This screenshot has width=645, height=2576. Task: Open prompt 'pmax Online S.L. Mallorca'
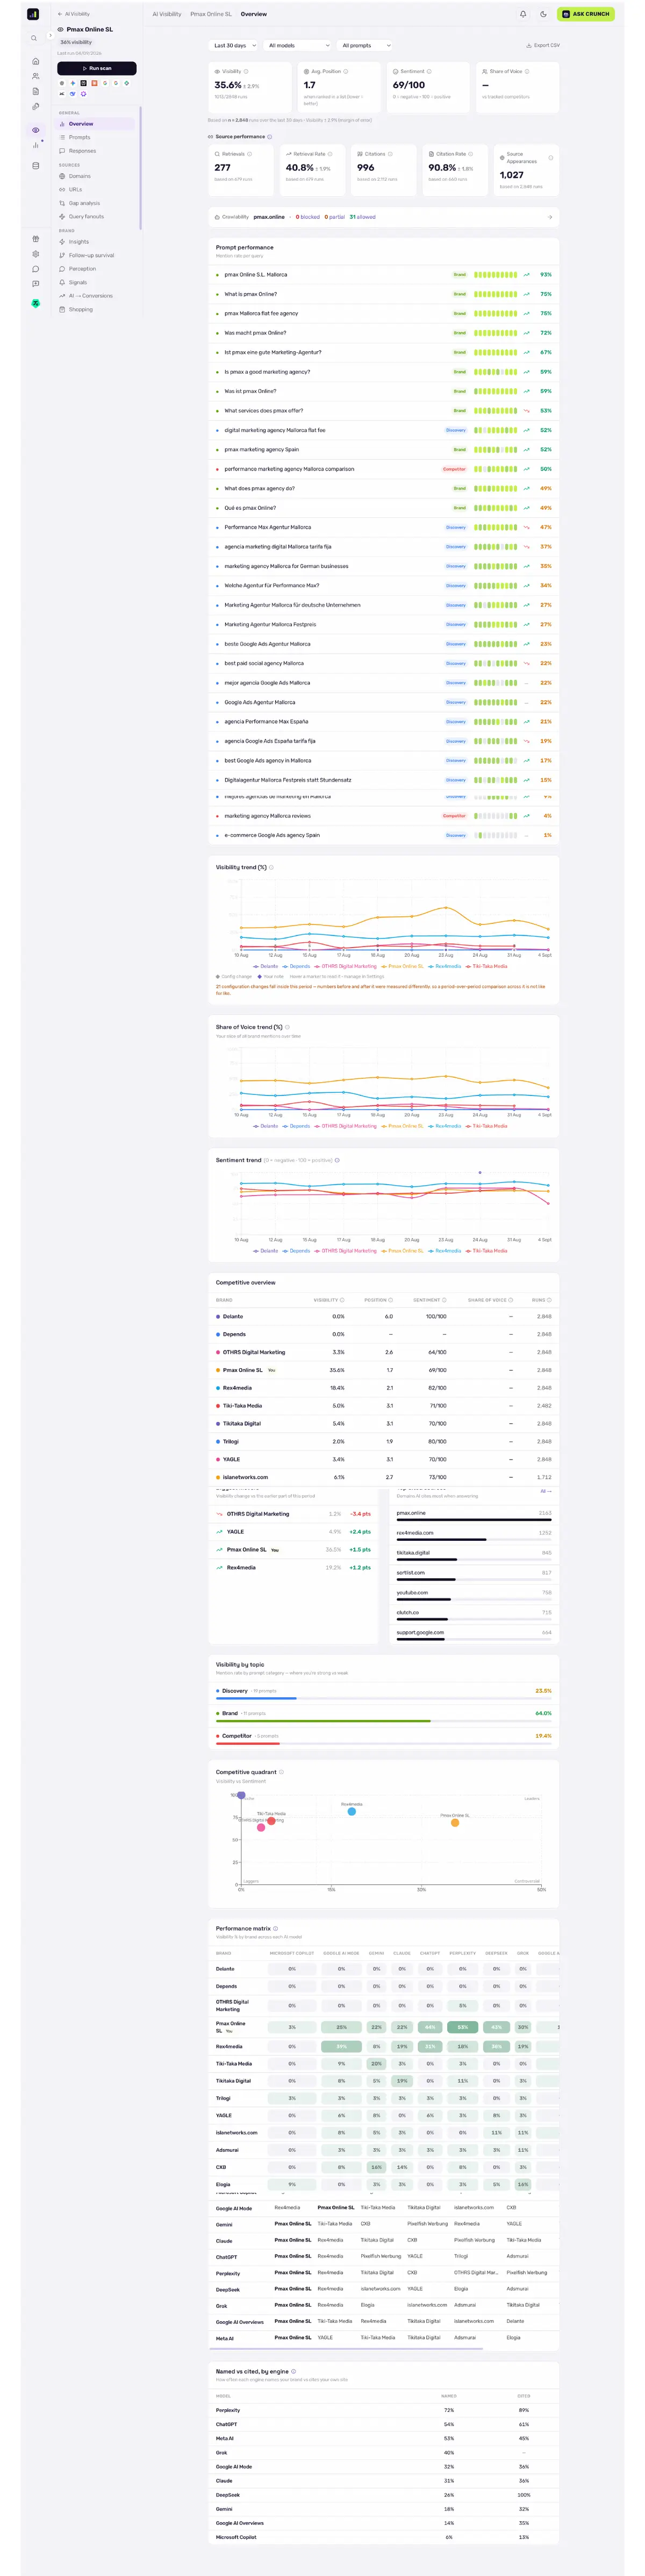(x=384, y=274)
